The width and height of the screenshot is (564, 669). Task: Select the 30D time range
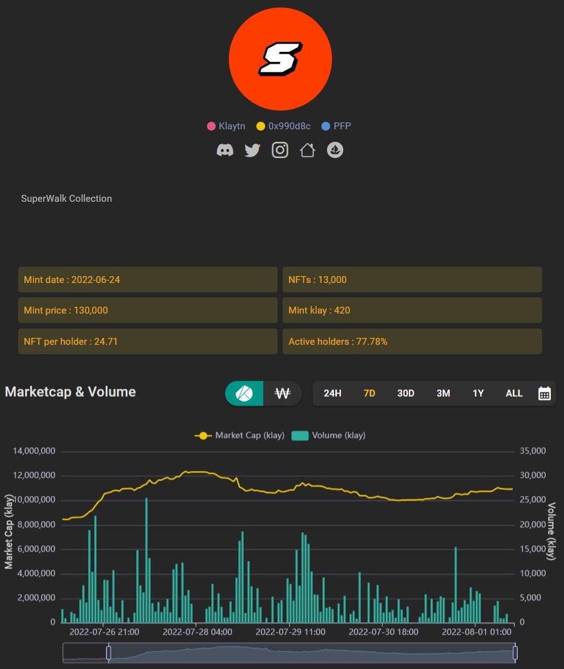[406, 394]
